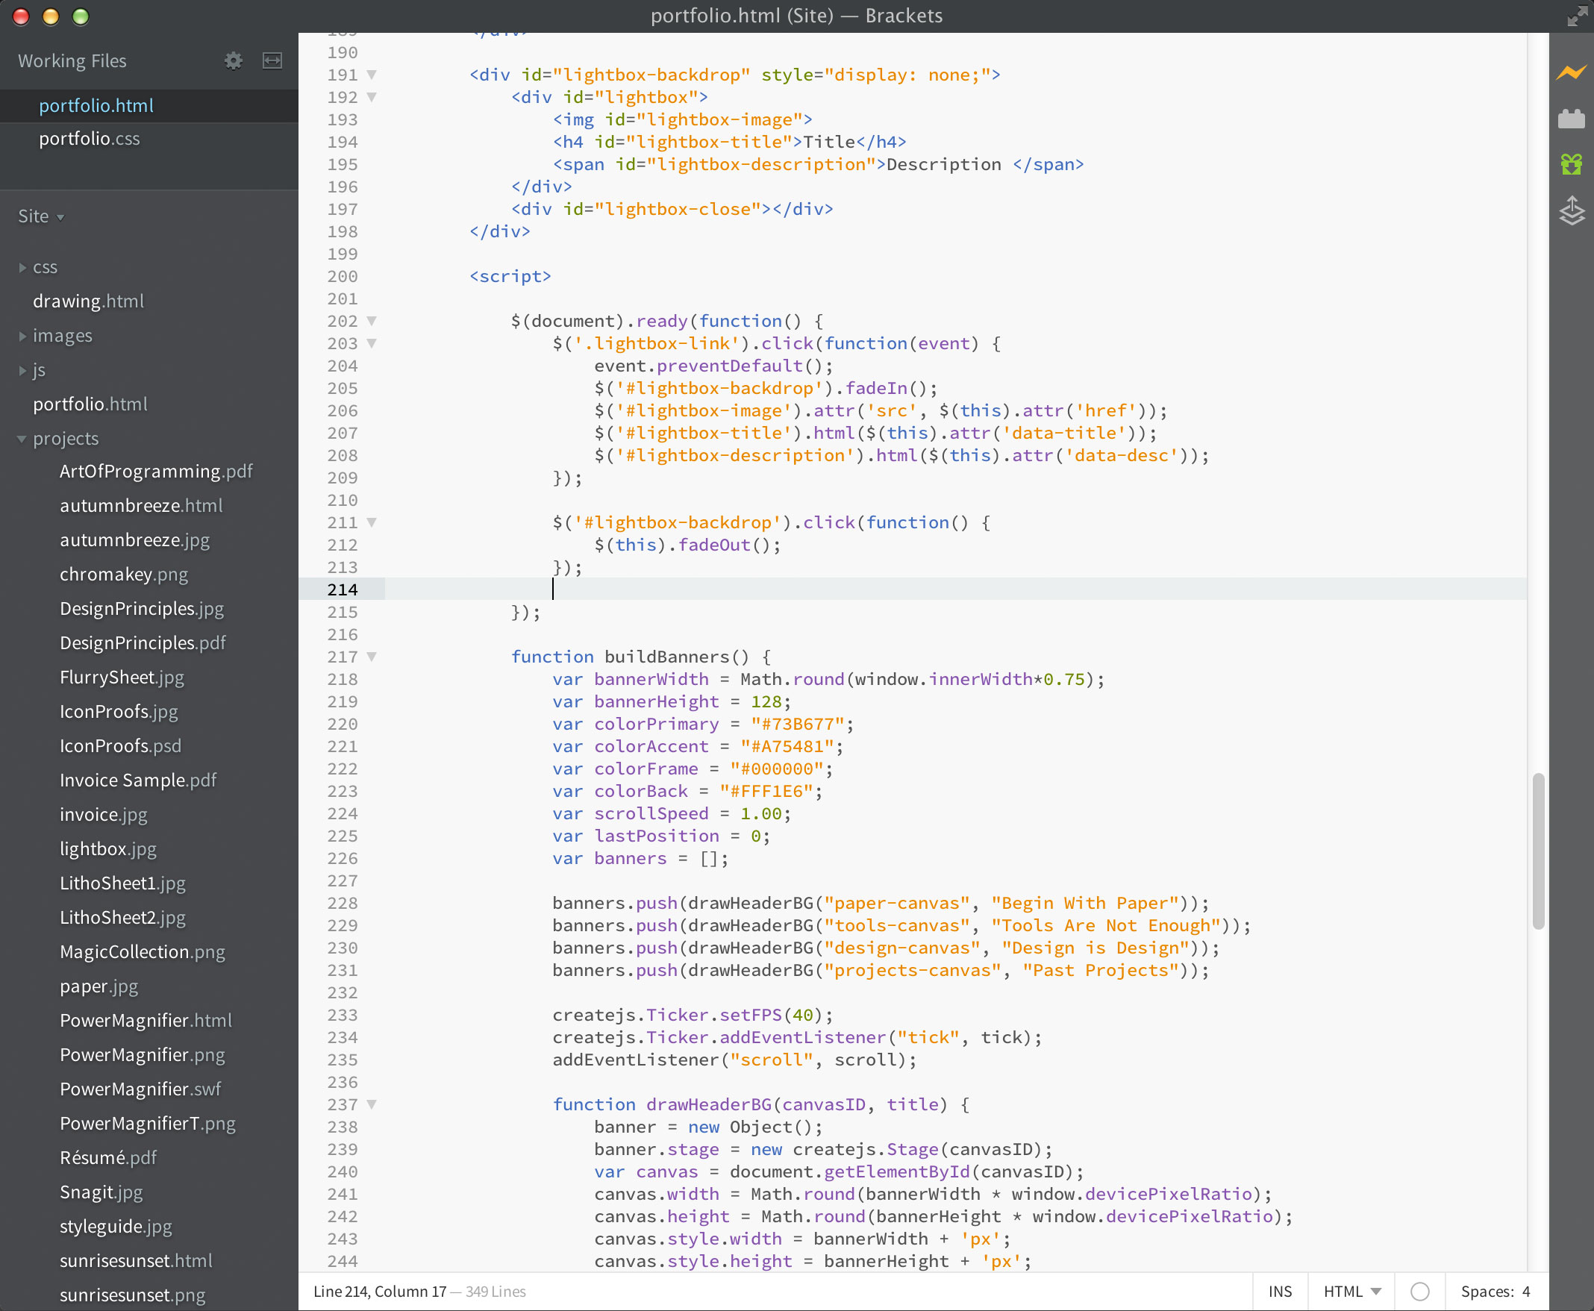
Task: Toggle the Spaces indentation type label
Action: click(1486, 1292)
